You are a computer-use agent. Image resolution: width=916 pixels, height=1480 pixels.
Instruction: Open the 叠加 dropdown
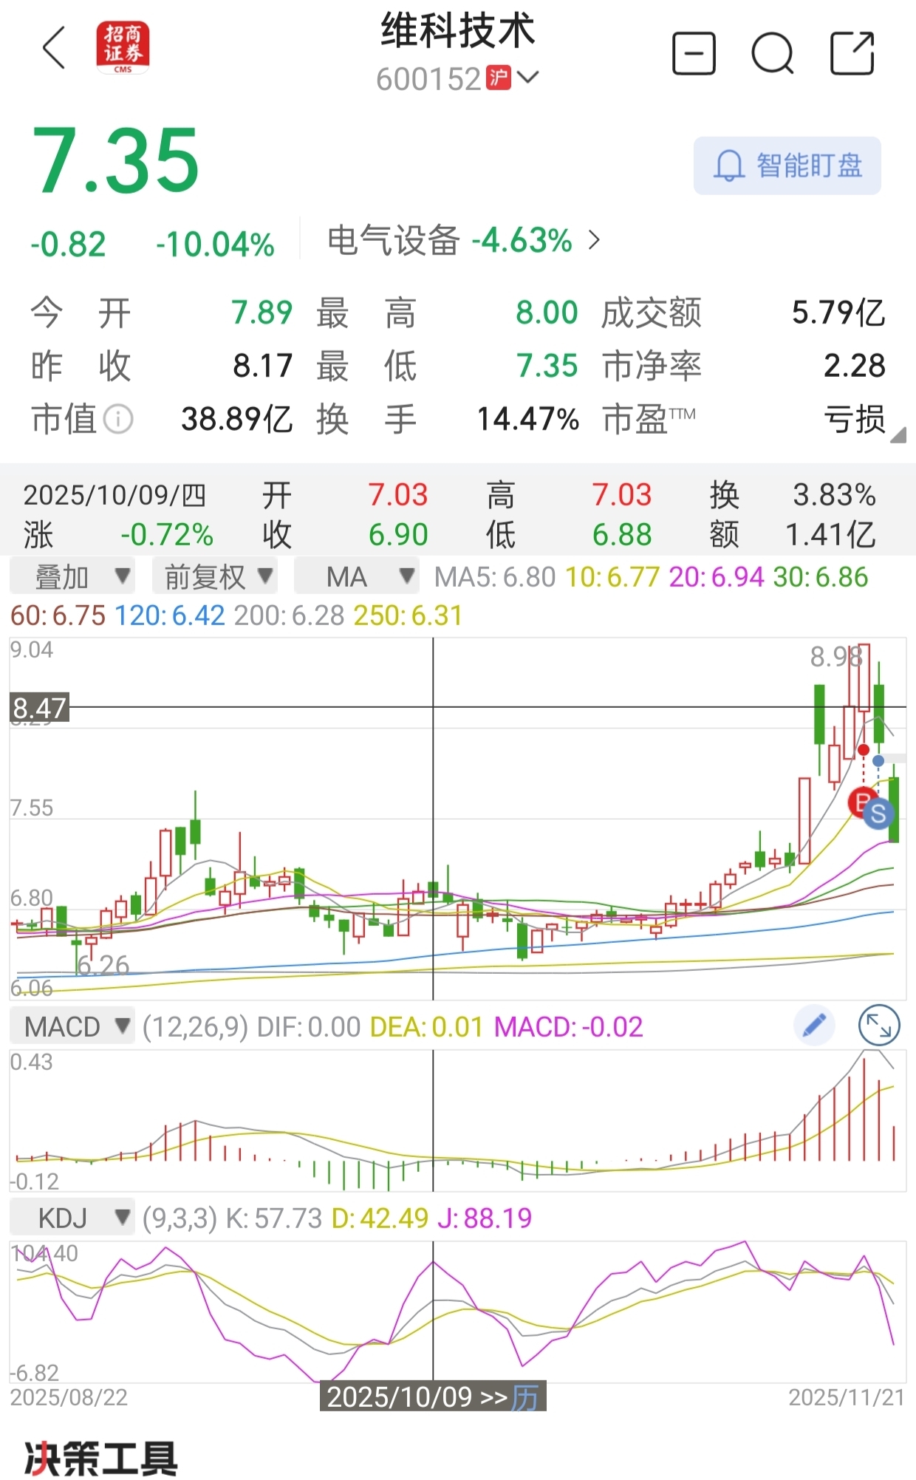72,576
